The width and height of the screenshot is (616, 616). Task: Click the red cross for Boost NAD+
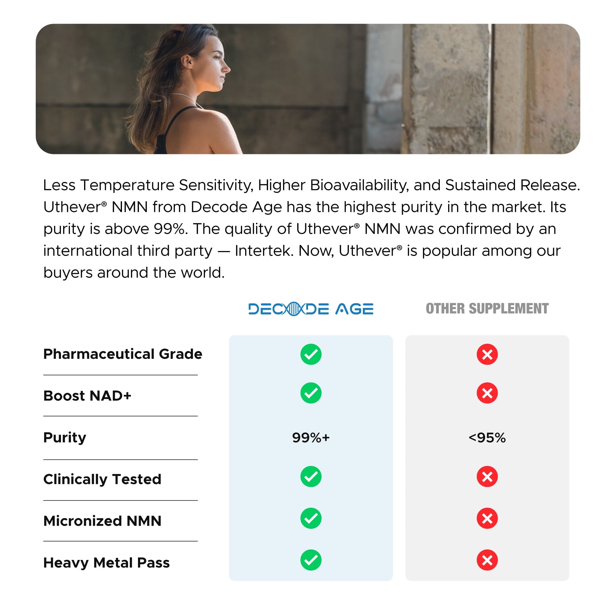click(487, 393)
